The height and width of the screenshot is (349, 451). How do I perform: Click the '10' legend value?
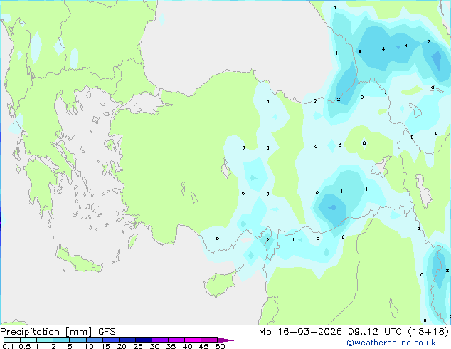click(89, 346)
